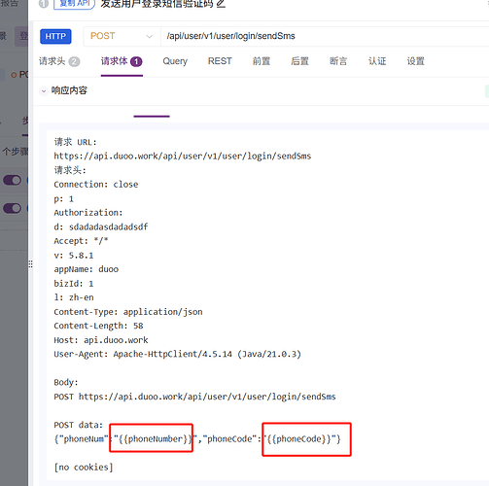Grab the drawer drag handle dots
The height and width of the screenshot is (486, 489).
[x=30, y=264]
